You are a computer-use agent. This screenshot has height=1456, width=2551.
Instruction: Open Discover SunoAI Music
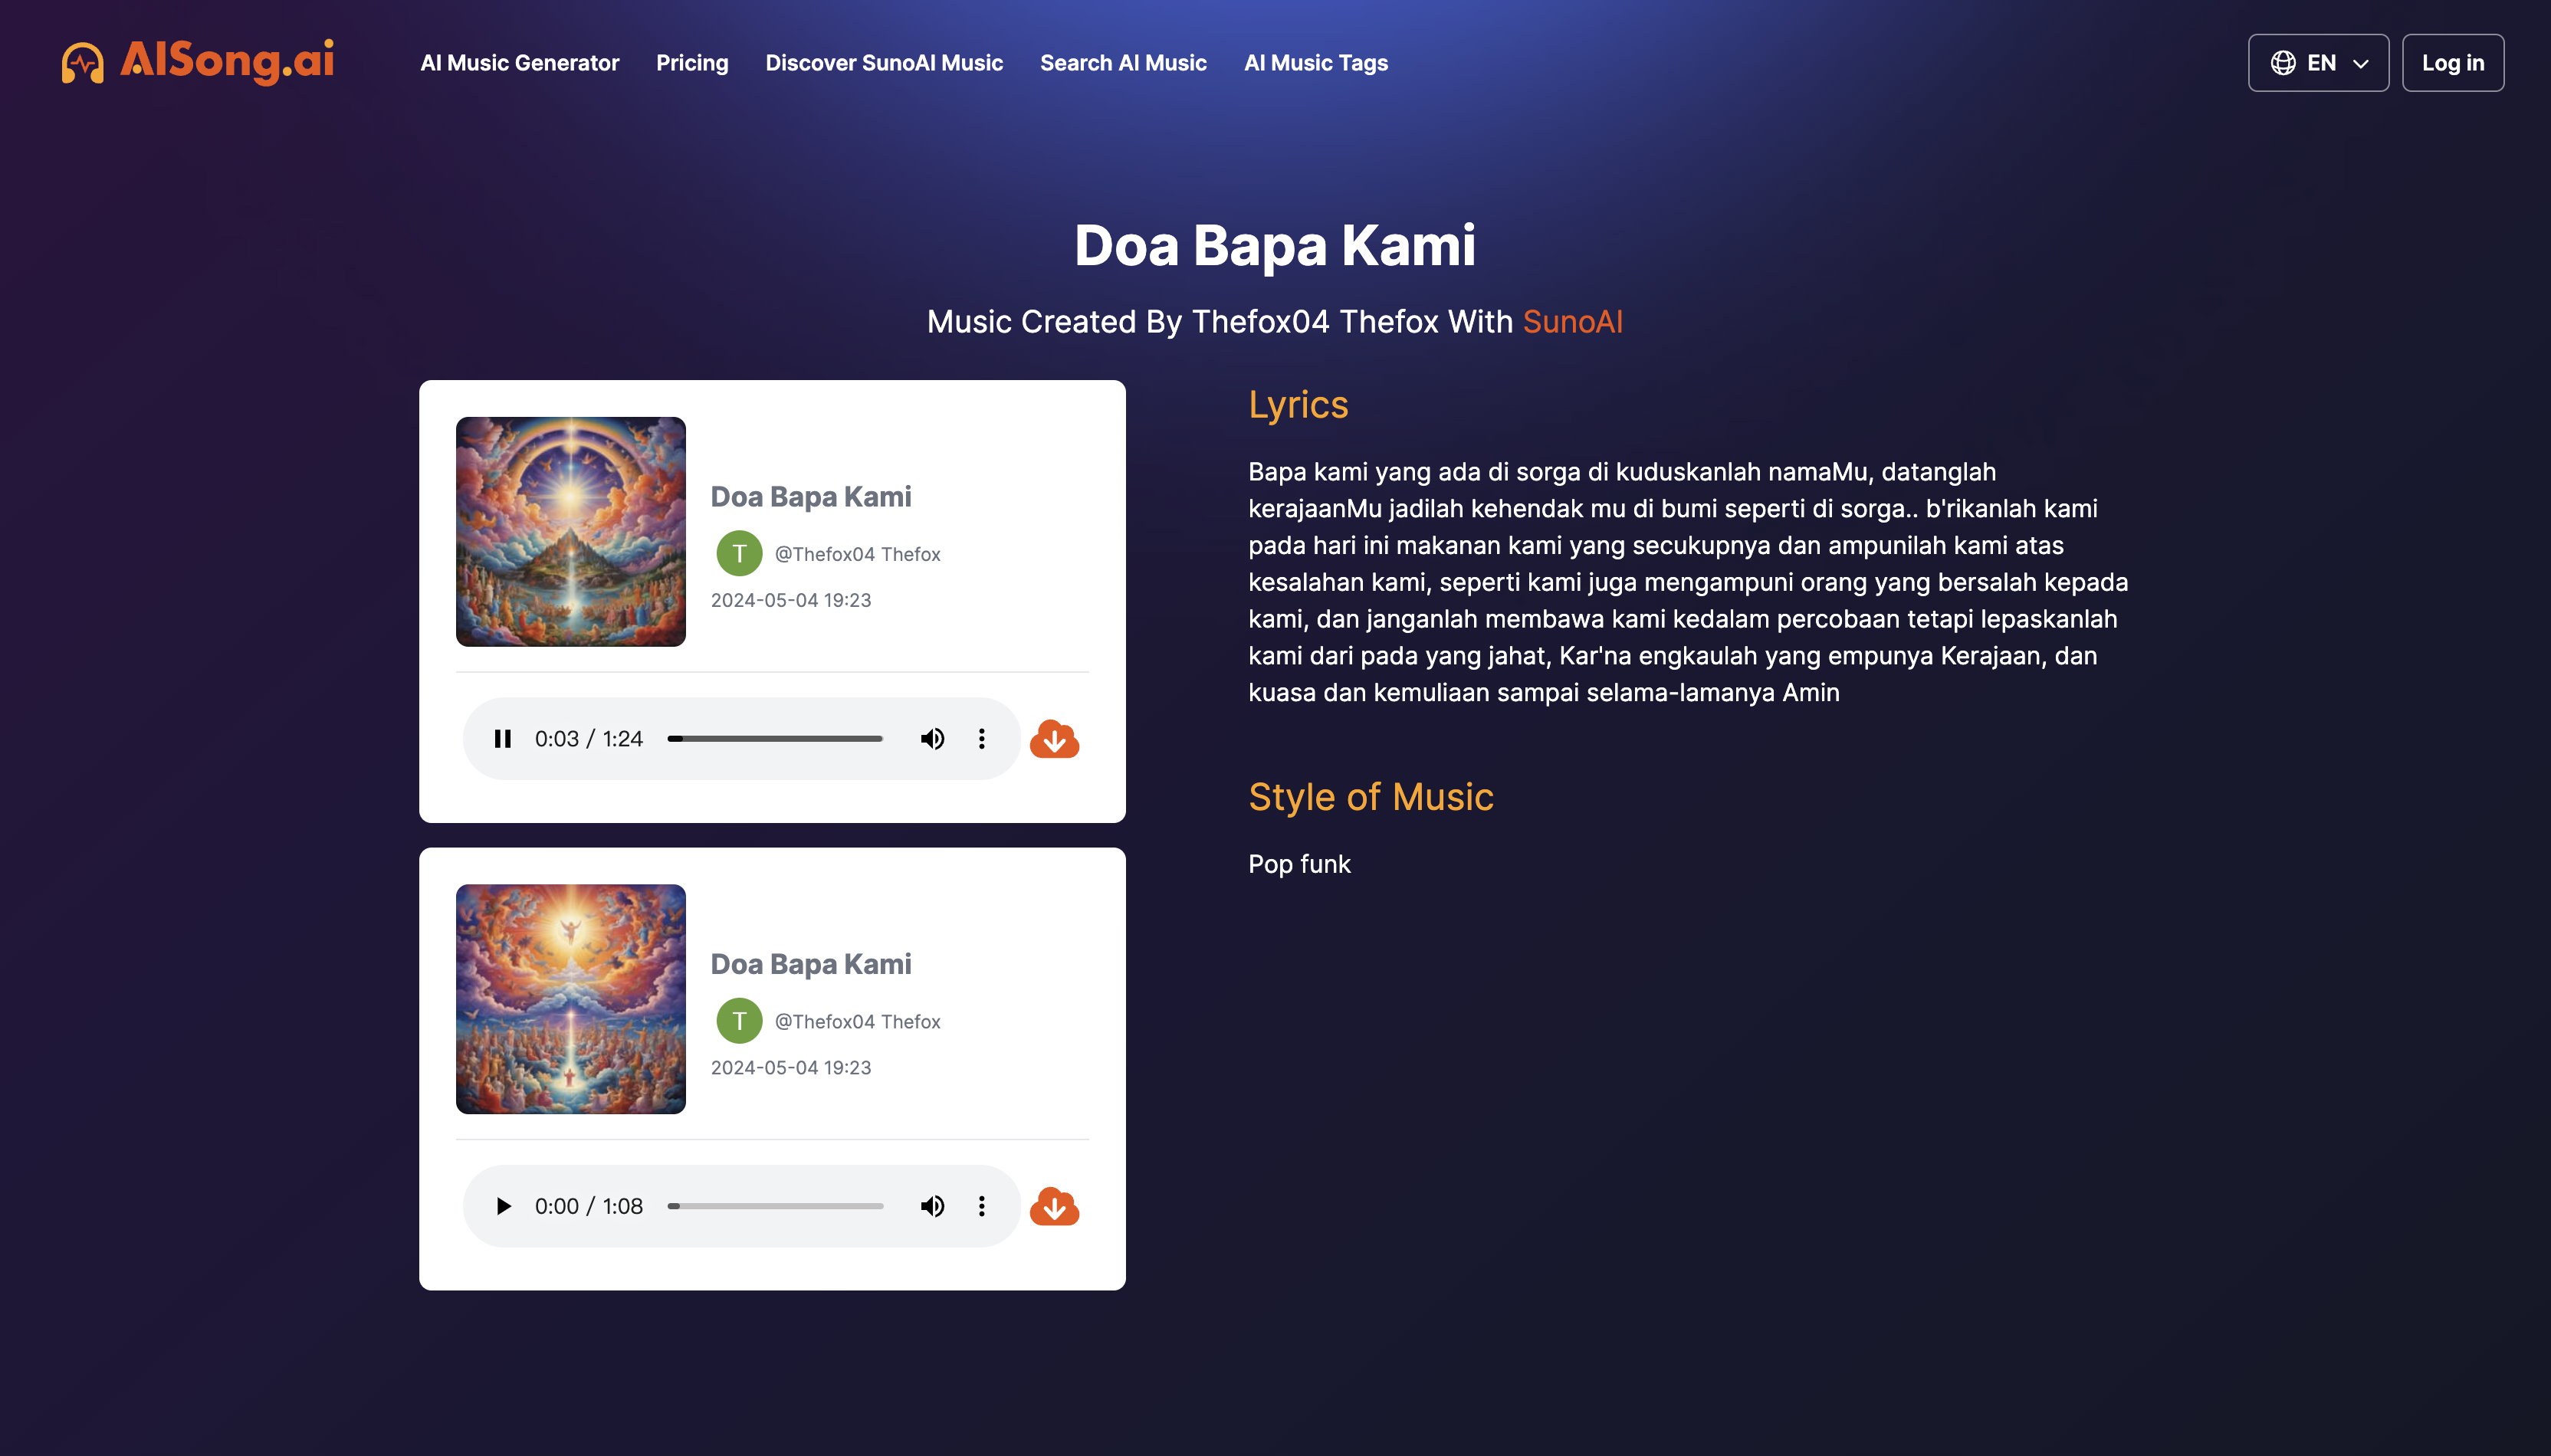(x=884, y=63)
